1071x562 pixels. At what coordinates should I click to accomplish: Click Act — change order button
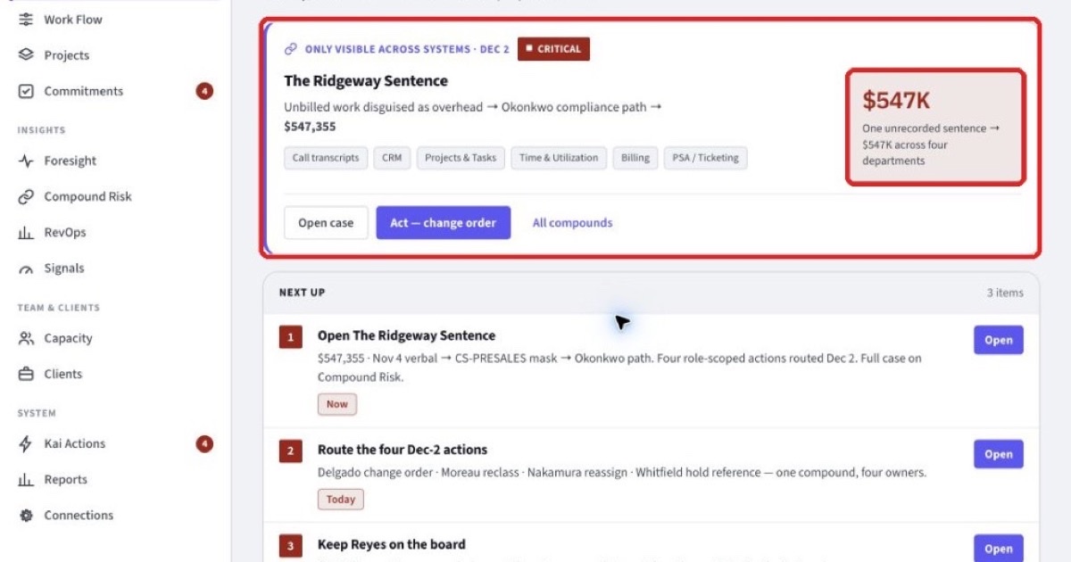point(444,223)
